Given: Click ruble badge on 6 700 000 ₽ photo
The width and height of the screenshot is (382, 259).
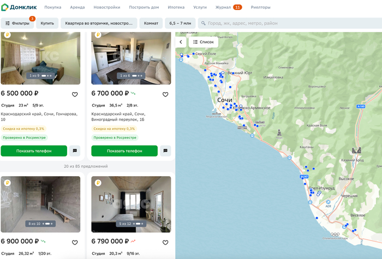Looking at the screenshot, I should coord(98,35).
